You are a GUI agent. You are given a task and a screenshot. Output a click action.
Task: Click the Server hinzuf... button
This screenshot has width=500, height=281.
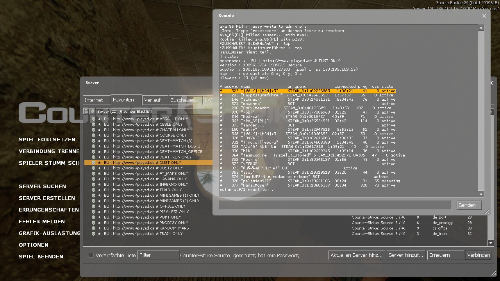pyautogui.click(x=406, y=255)
